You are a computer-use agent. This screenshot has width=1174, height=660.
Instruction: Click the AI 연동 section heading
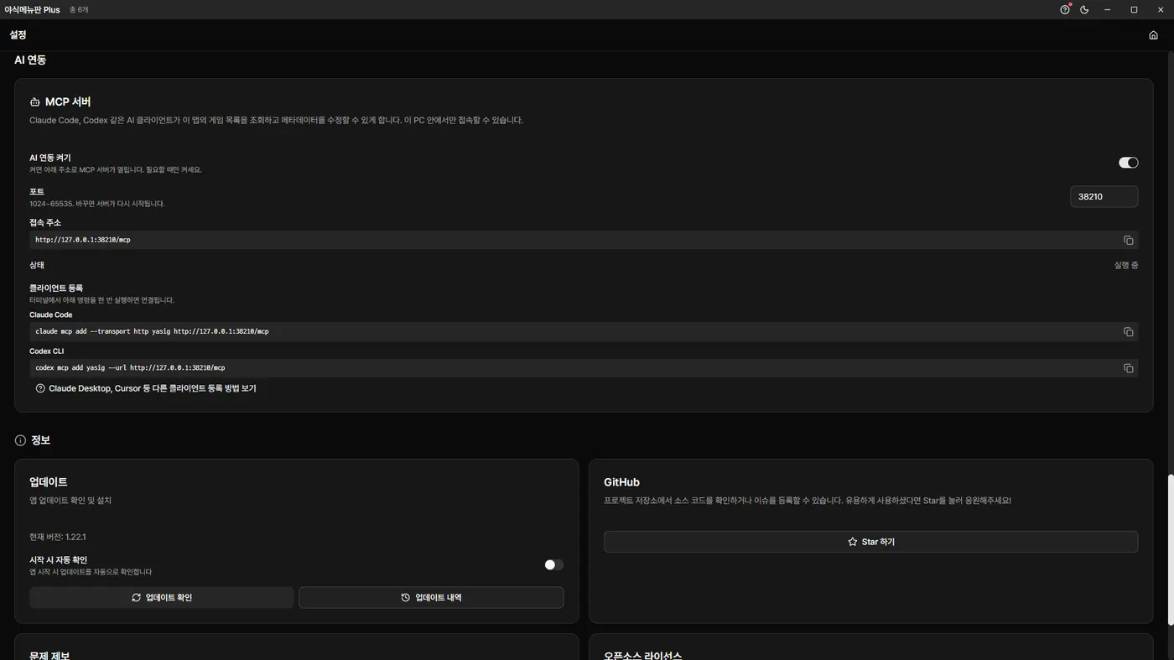click(x=30, y=60)
